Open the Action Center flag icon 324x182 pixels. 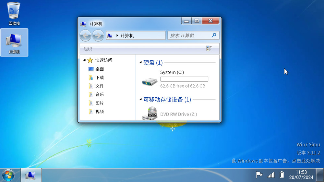click(x=259, y=175)
